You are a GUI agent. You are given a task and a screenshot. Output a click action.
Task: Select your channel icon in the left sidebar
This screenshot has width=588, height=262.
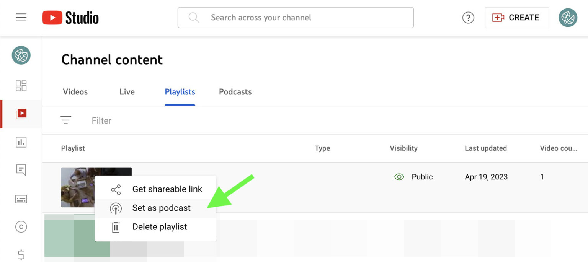[x=21, y=55]
